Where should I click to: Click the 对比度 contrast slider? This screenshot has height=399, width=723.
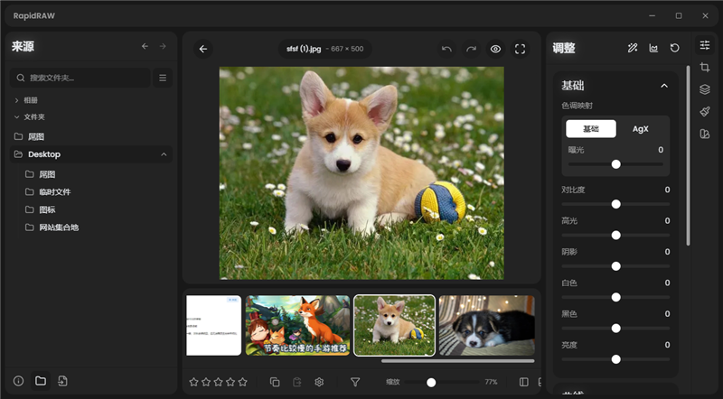pos(615,204)
